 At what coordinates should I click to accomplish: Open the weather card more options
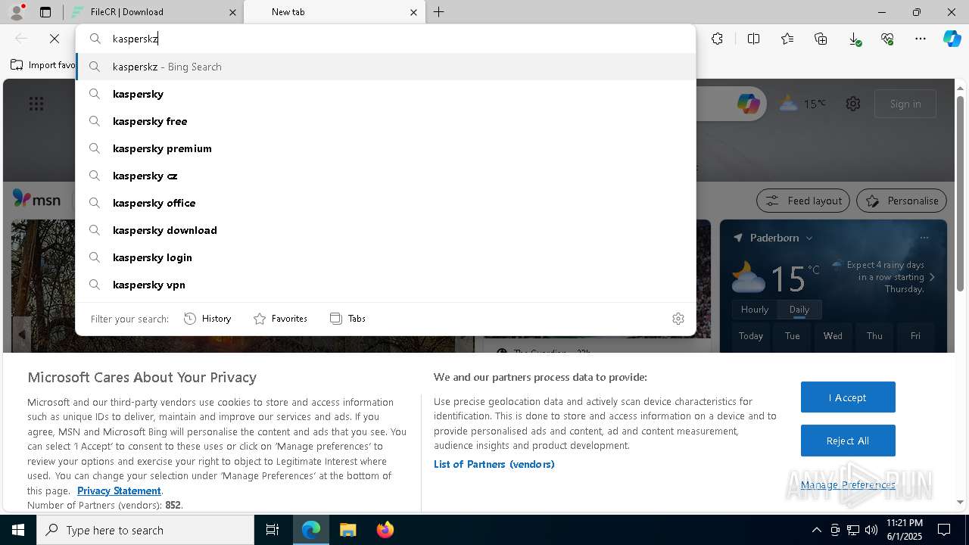(924, 238)
